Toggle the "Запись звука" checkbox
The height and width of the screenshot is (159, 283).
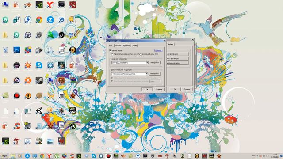[x=110, y=51]
